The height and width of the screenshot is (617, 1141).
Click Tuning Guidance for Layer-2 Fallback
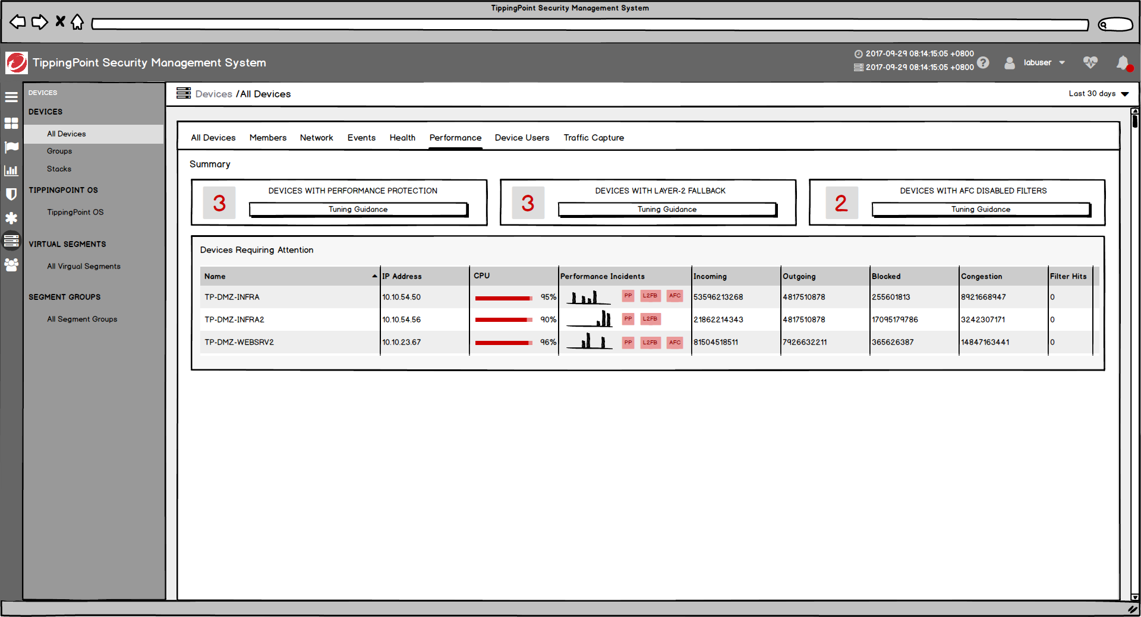tap(667, 209)
